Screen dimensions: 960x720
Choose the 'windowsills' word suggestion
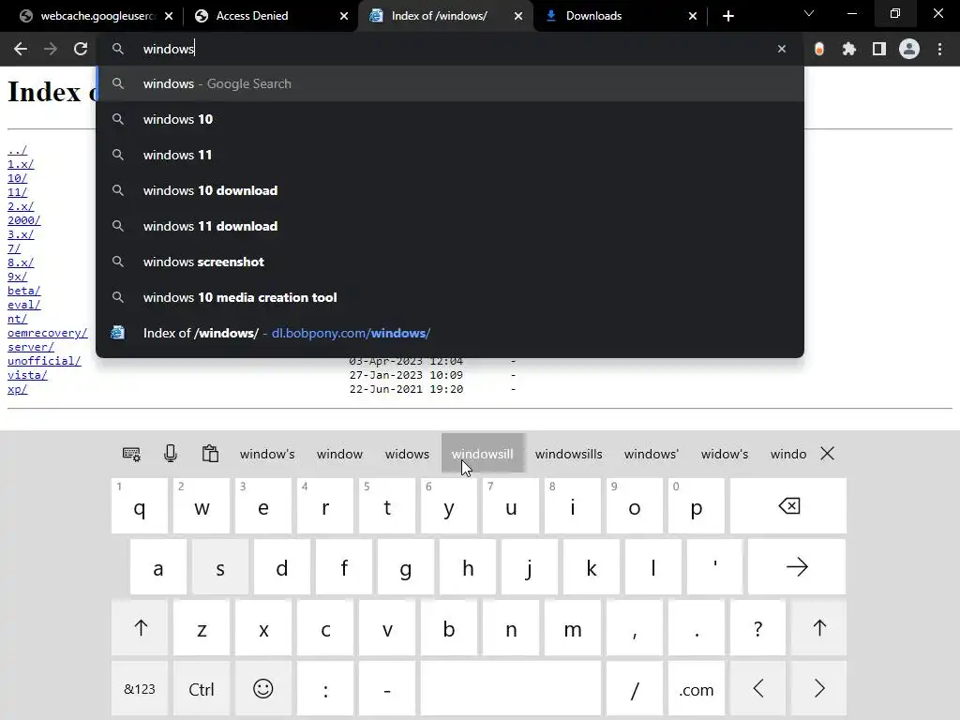pos(569,455)
